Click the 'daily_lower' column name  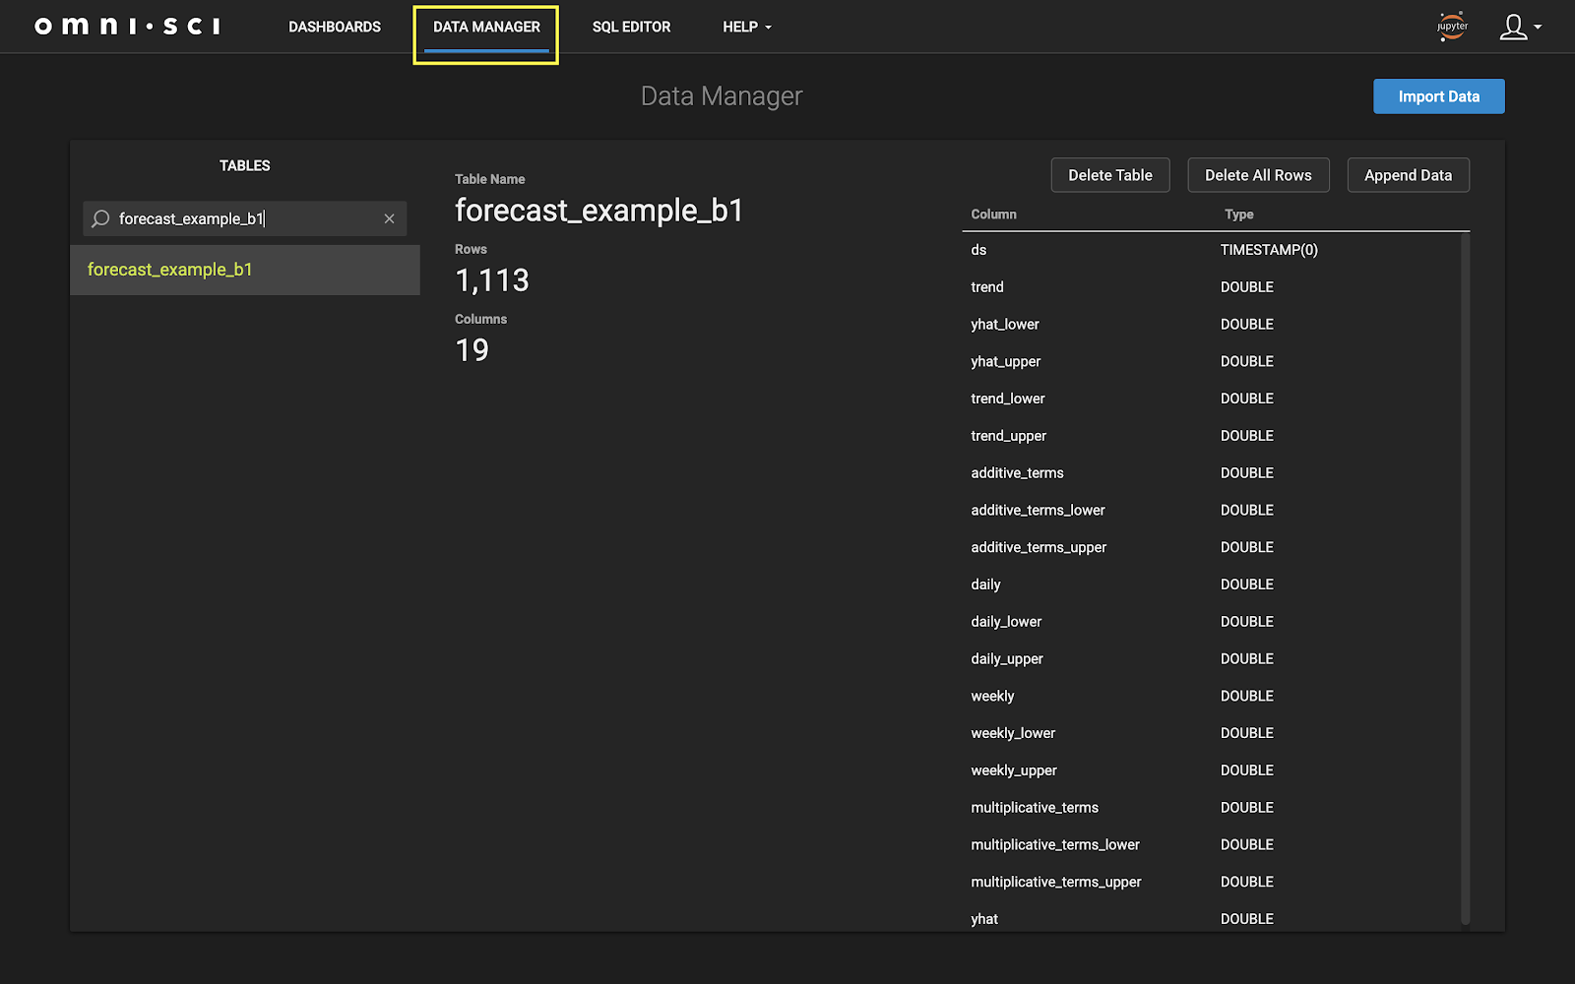click(1006, 622)
